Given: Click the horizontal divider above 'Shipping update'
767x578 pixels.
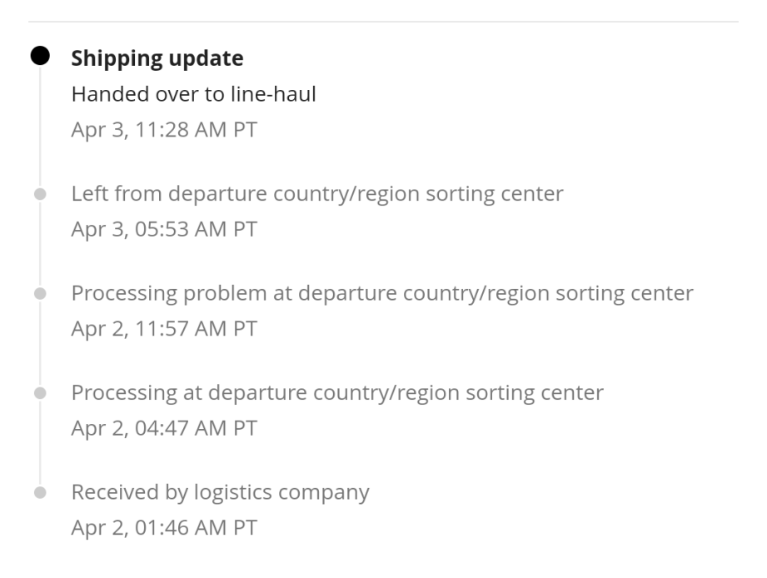Looking at the screenshot, I should (383, 21).
